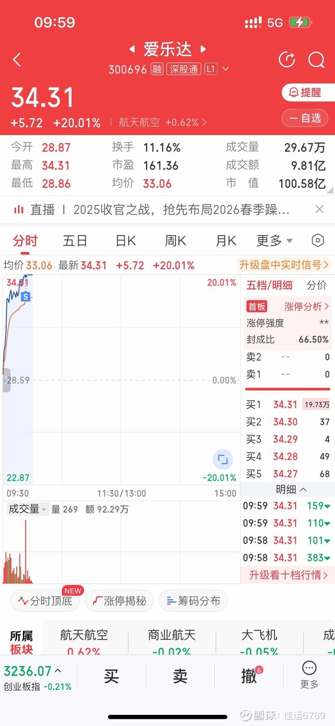
Task: Tap the 首板 badge
Action: click(257, 307)
